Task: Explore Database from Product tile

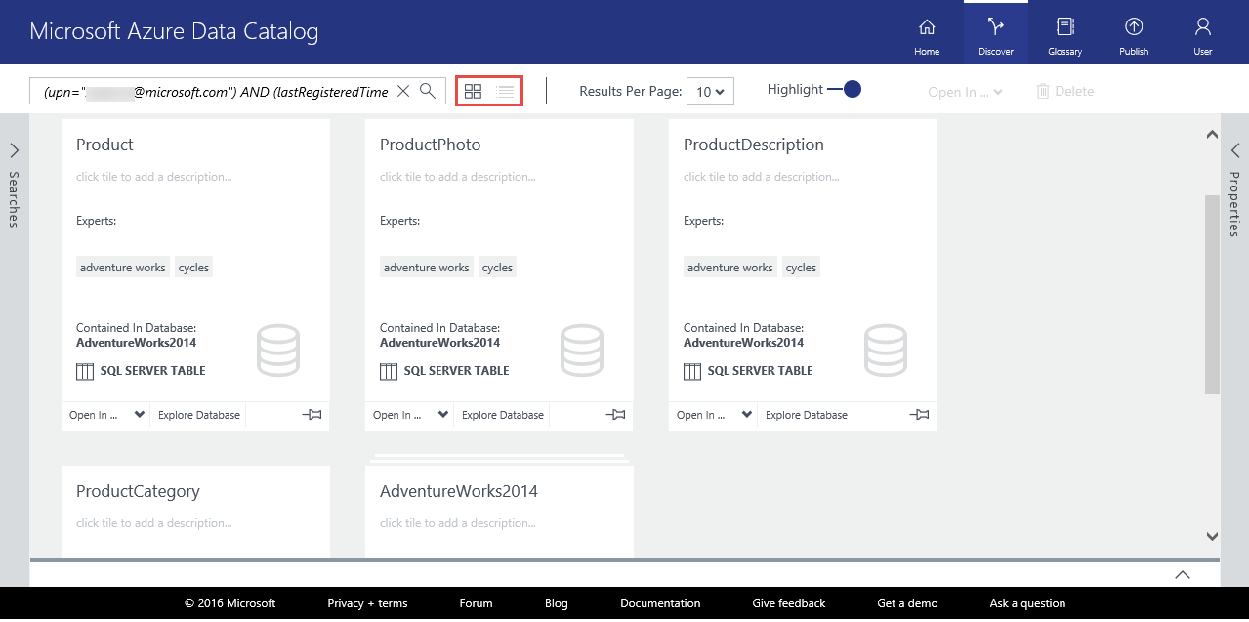Action: [199, 415]
